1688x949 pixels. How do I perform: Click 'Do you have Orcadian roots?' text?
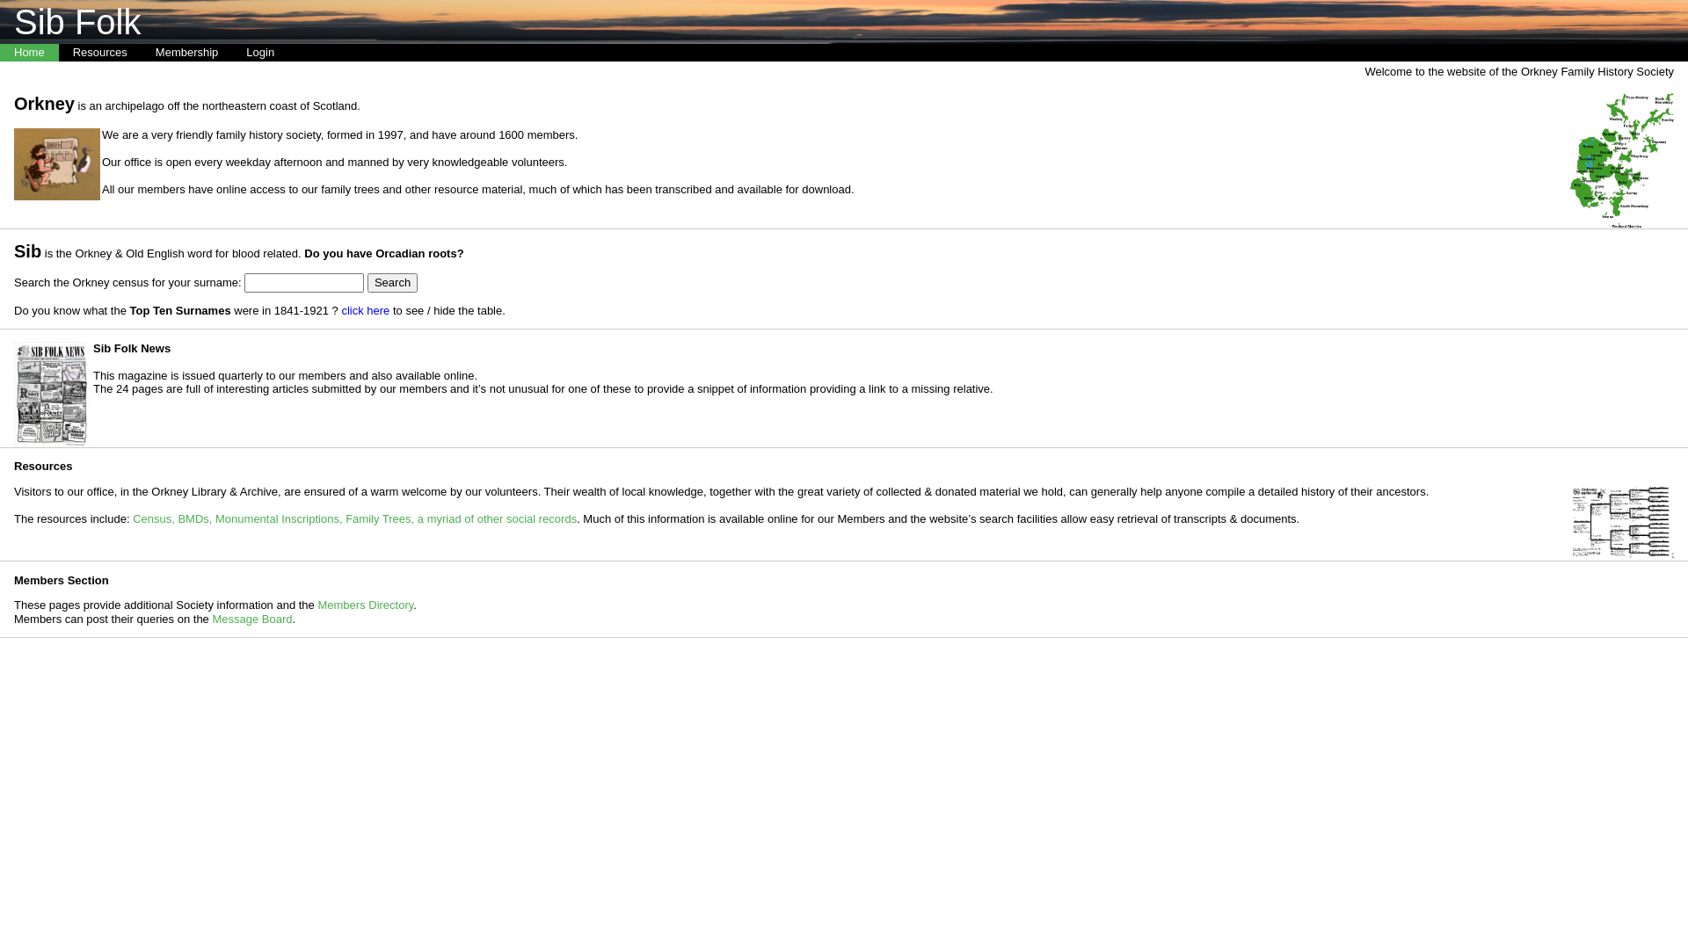[383, 254]
